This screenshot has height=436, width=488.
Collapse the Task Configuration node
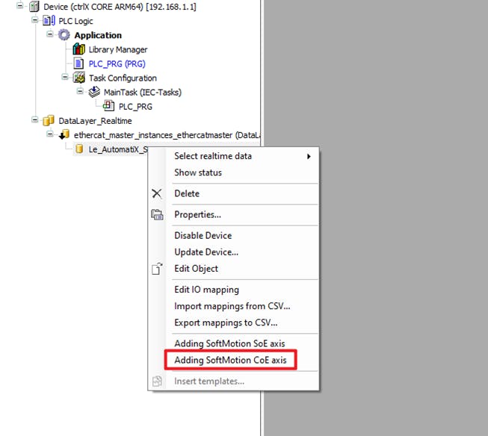point(66,78)
